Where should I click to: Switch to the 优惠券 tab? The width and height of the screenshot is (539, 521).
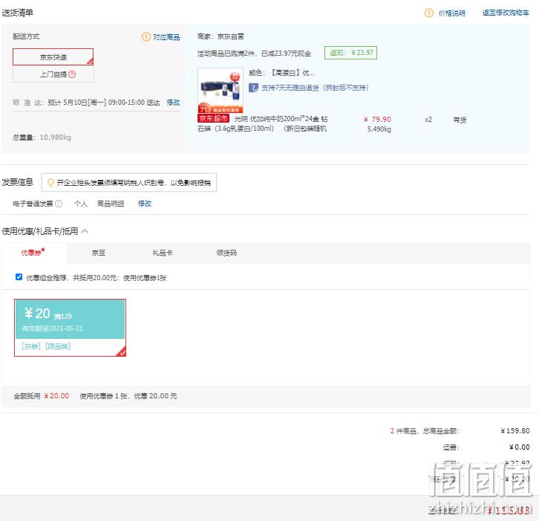33,253
